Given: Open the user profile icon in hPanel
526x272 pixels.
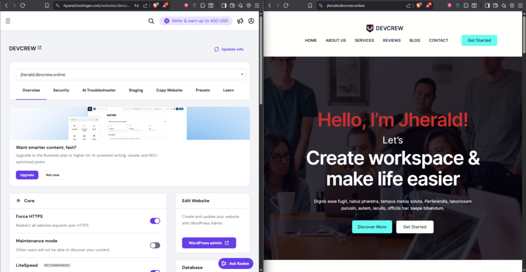Looking at the screenshot, I should click(251, 21).
